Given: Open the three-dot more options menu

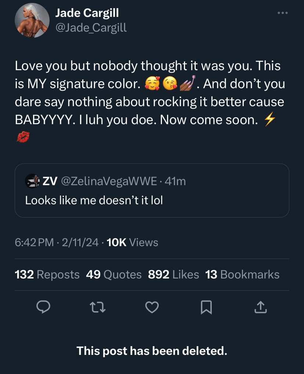Looking at the screenshot, I should 282,13.
